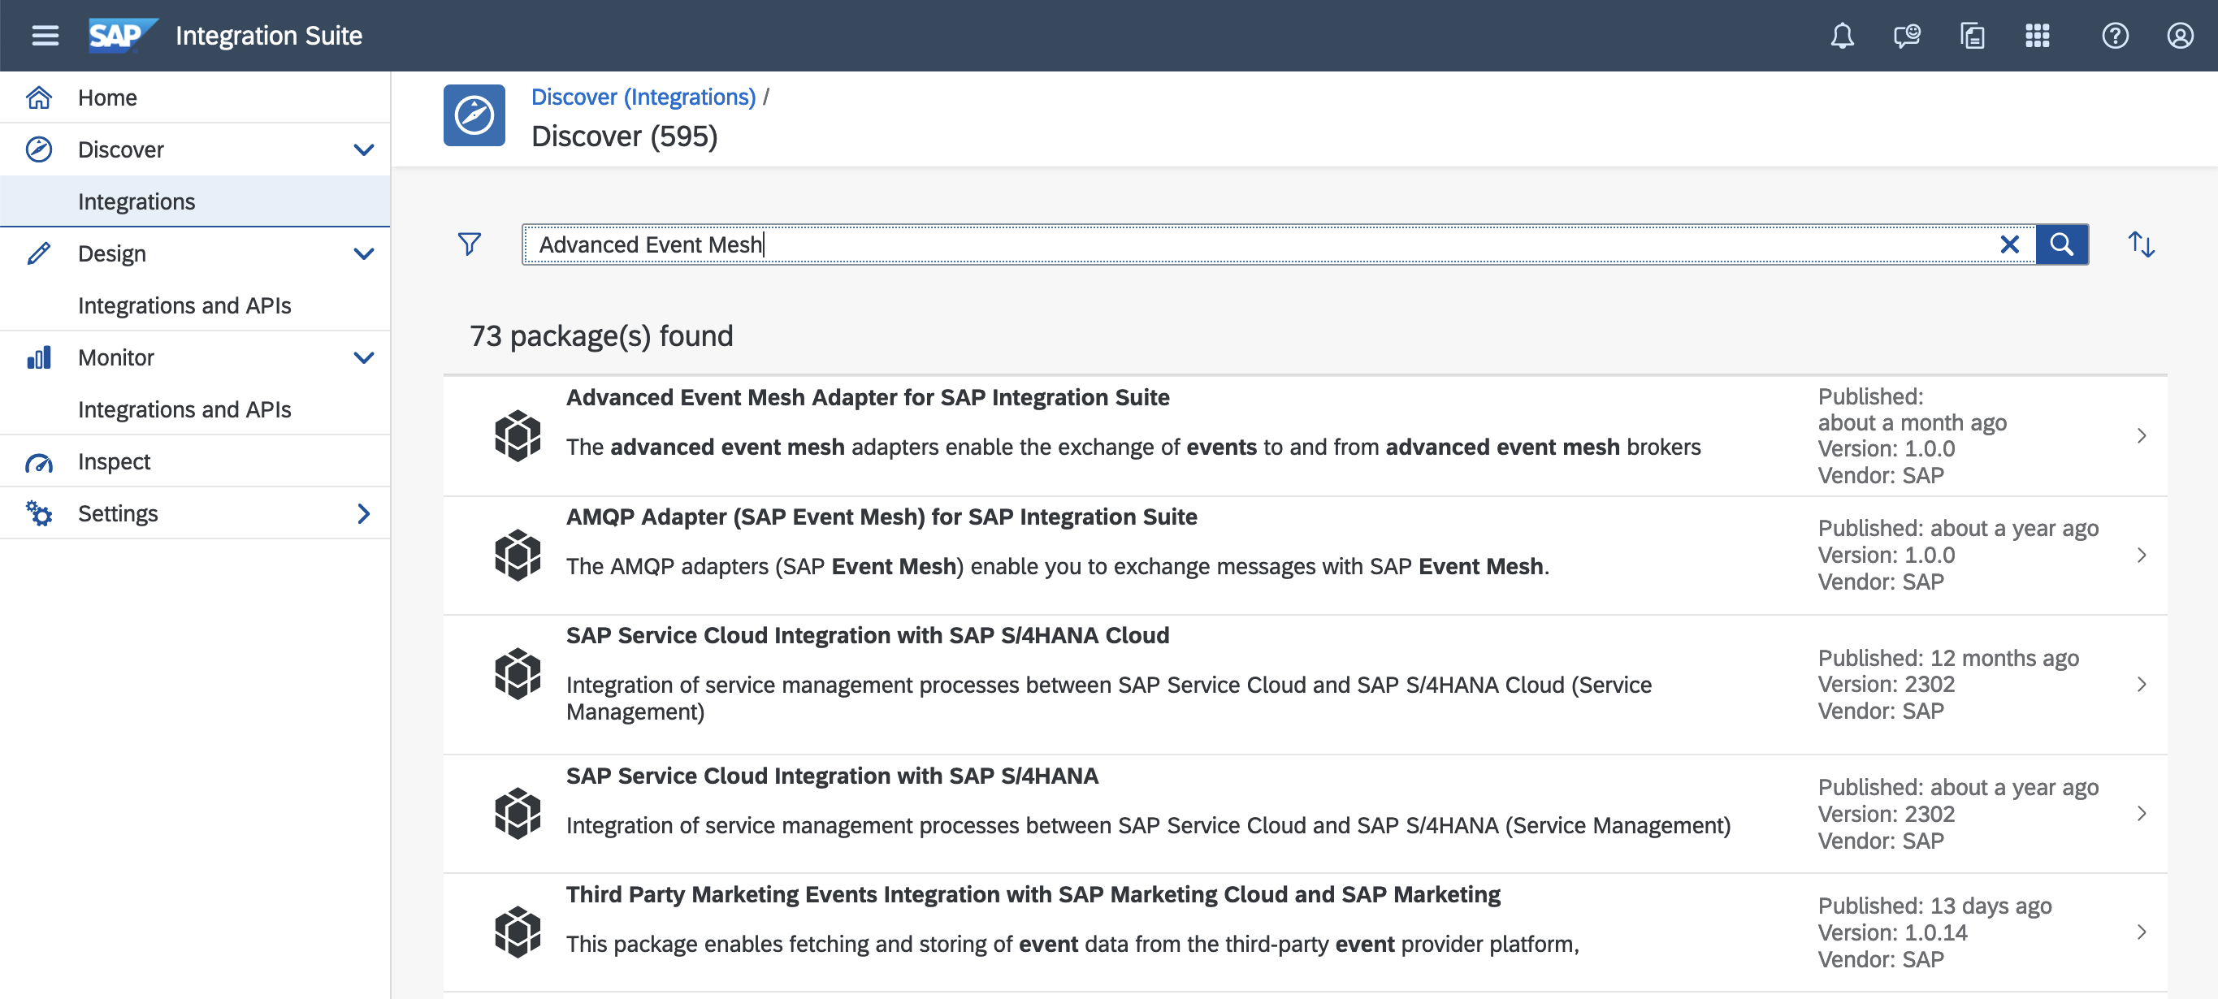The width and height of the screenshot is (2218, 999).
Task: Collapse the Discover section chevron
Action: [x=363, y=149]
